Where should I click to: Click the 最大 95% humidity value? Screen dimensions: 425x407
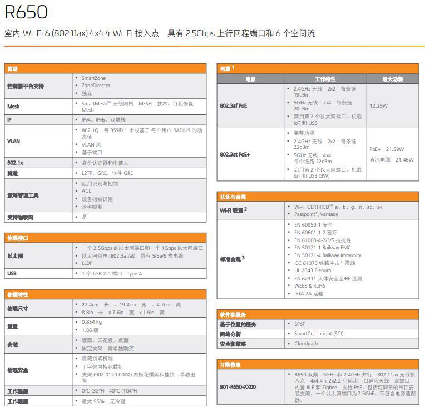tap(103, 401)
